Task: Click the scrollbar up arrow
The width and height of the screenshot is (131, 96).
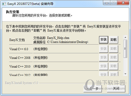Action: coord(125,37)
